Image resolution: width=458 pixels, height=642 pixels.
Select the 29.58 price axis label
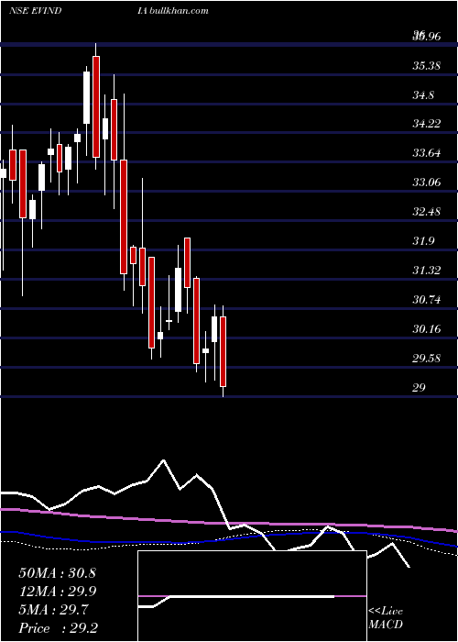pyautogui.click(x=427, y=359)
